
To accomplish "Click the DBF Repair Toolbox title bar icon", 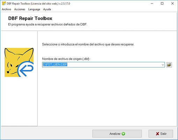I will 4,3.
